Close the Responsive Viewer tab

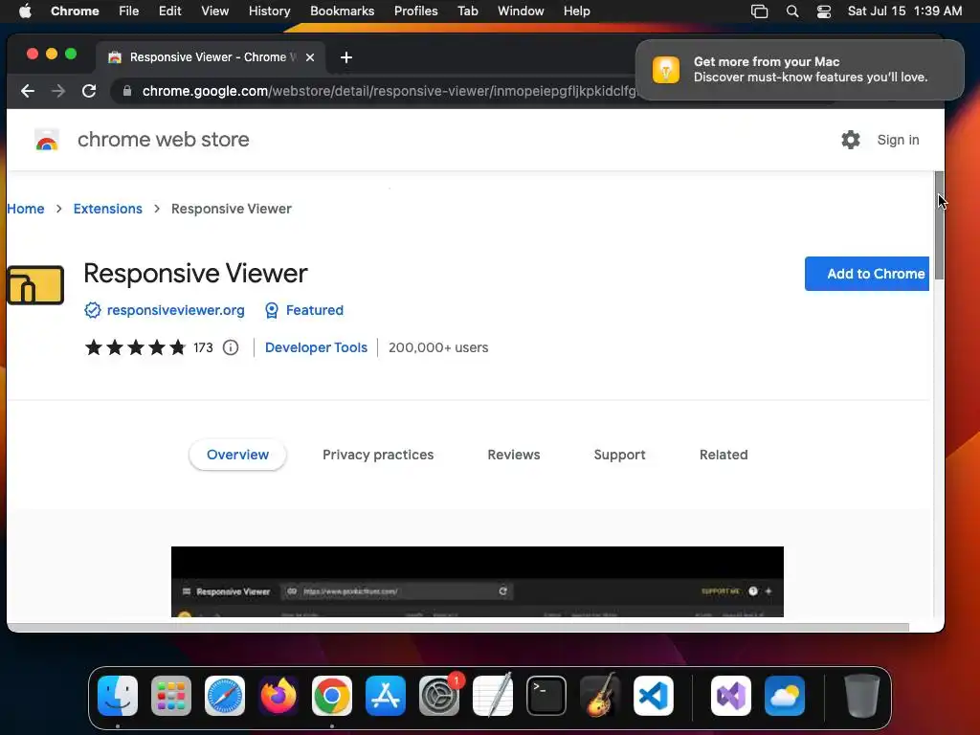[310, 57]
